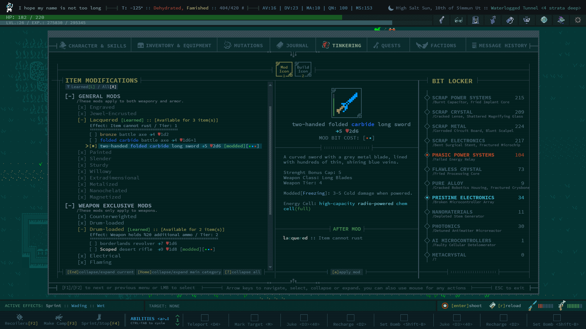The width and height of the screenshot is (586, 329).
Task: Click the diamond marker beside Phasic Power Systems
Action: [427, 155]
